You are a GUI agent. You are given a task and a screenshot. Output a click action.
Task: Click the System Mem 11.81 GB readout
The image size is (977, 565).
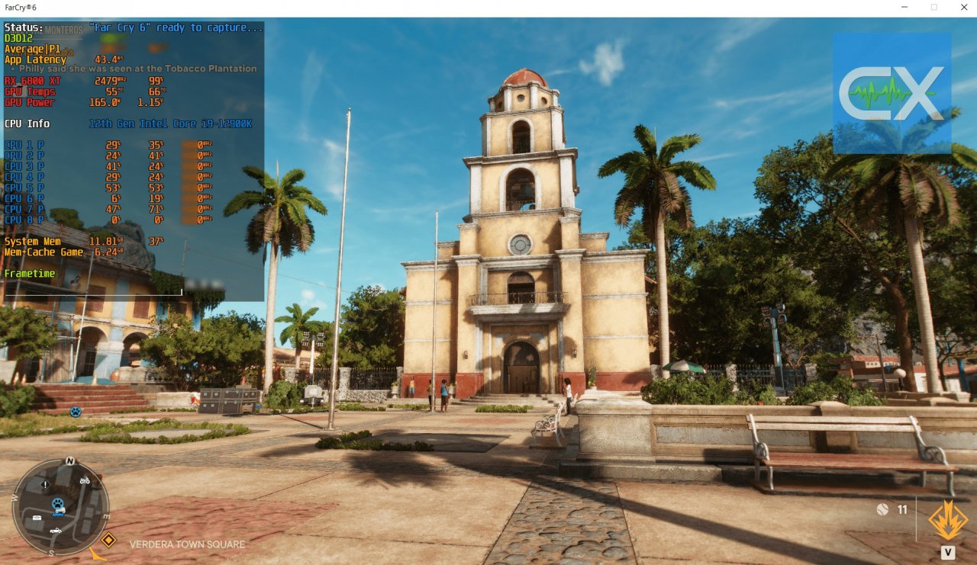click(x=84, y=241)
